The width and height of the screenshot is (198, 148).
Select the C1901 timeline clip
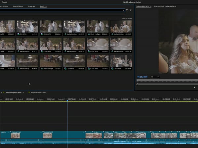[x=98, y=135]
